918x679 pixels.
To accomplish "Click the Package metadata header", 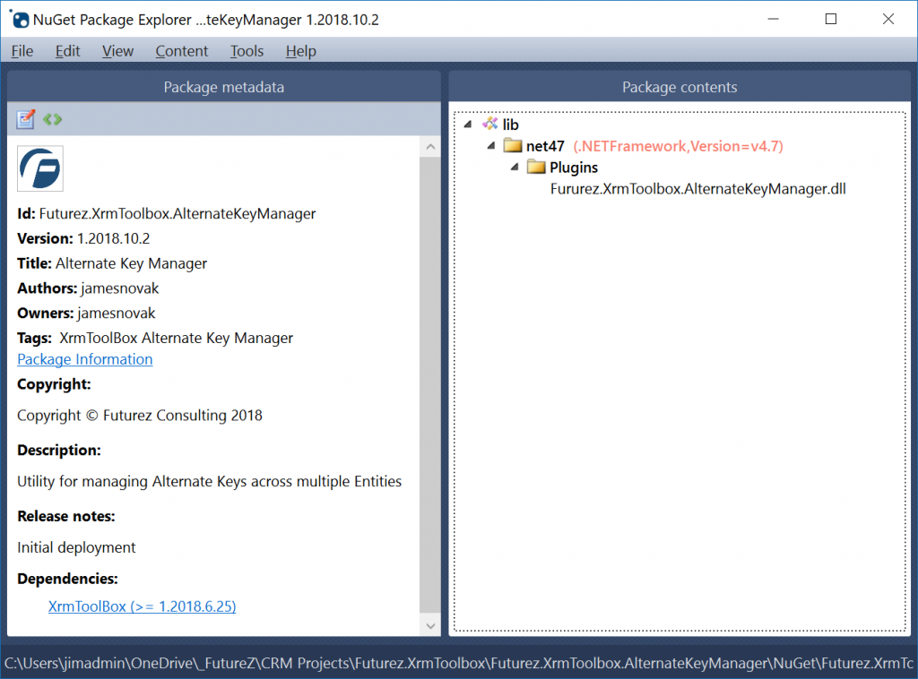I will click(223, 87).
